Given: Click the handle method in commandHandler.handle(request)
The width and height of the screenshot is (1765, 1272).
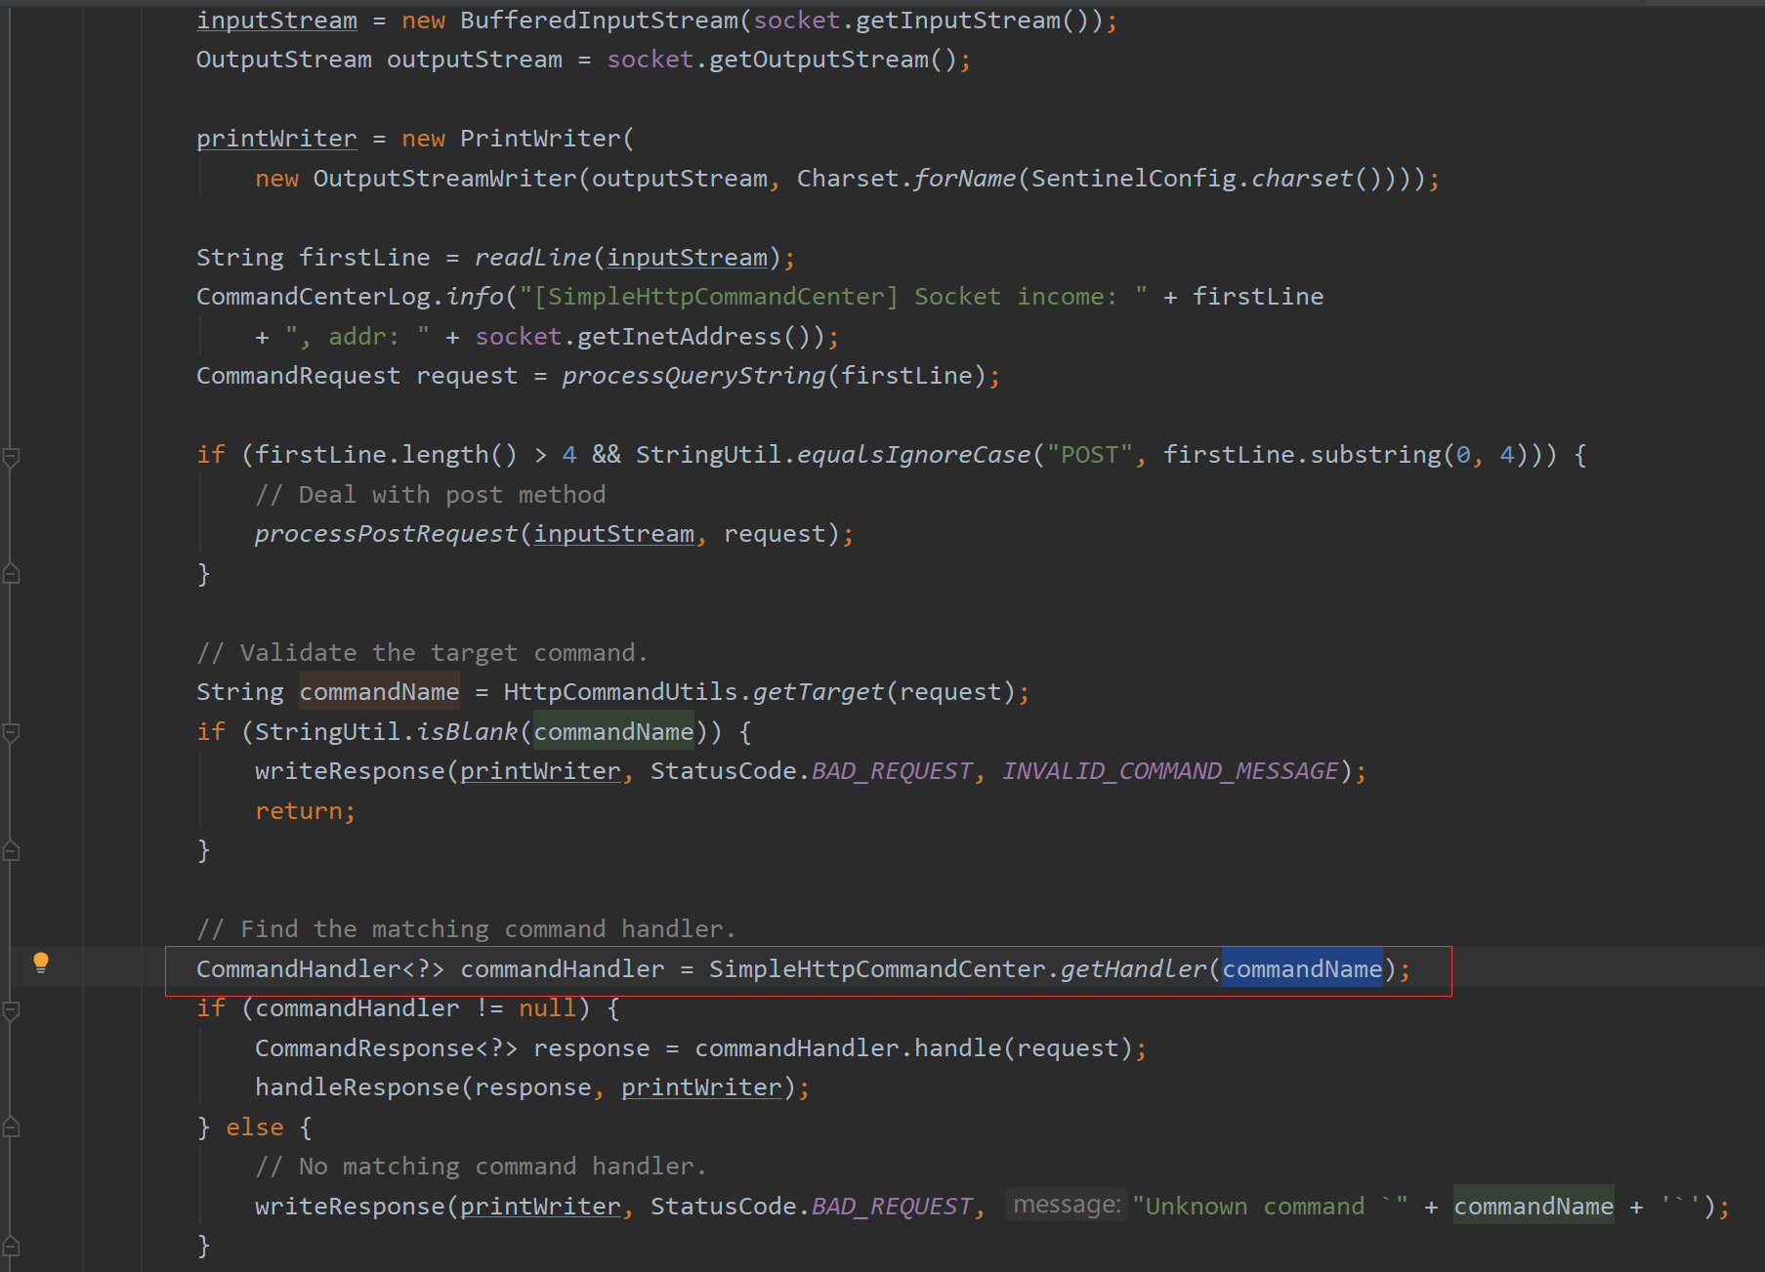Looking at the screenshot, I should [958, 1048].
